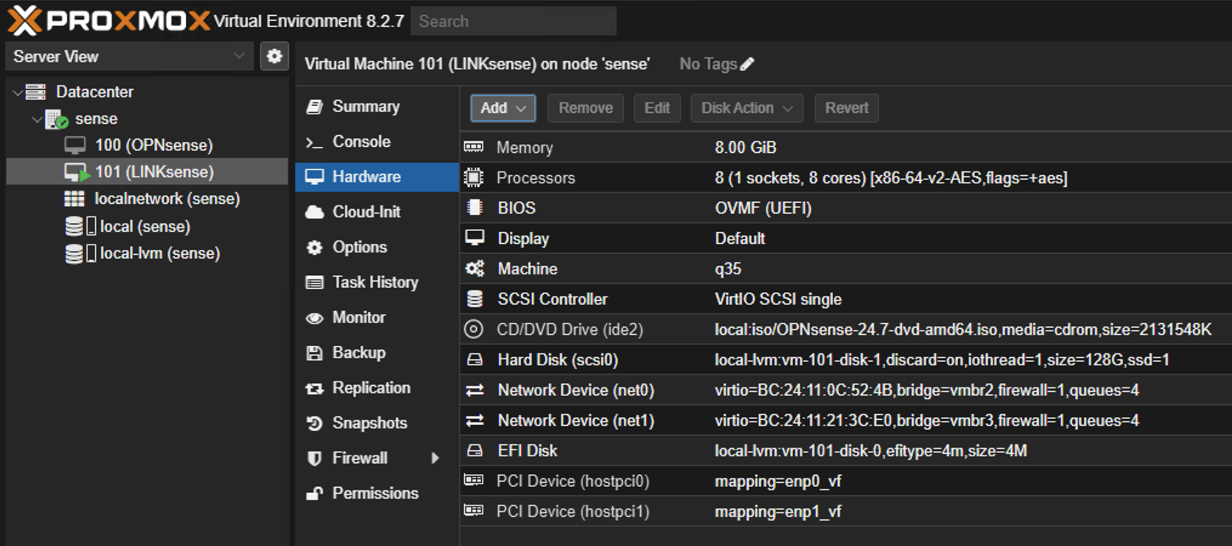Click the Remove button
Viewport: 1232px width, 546px height.
(586, 108)
